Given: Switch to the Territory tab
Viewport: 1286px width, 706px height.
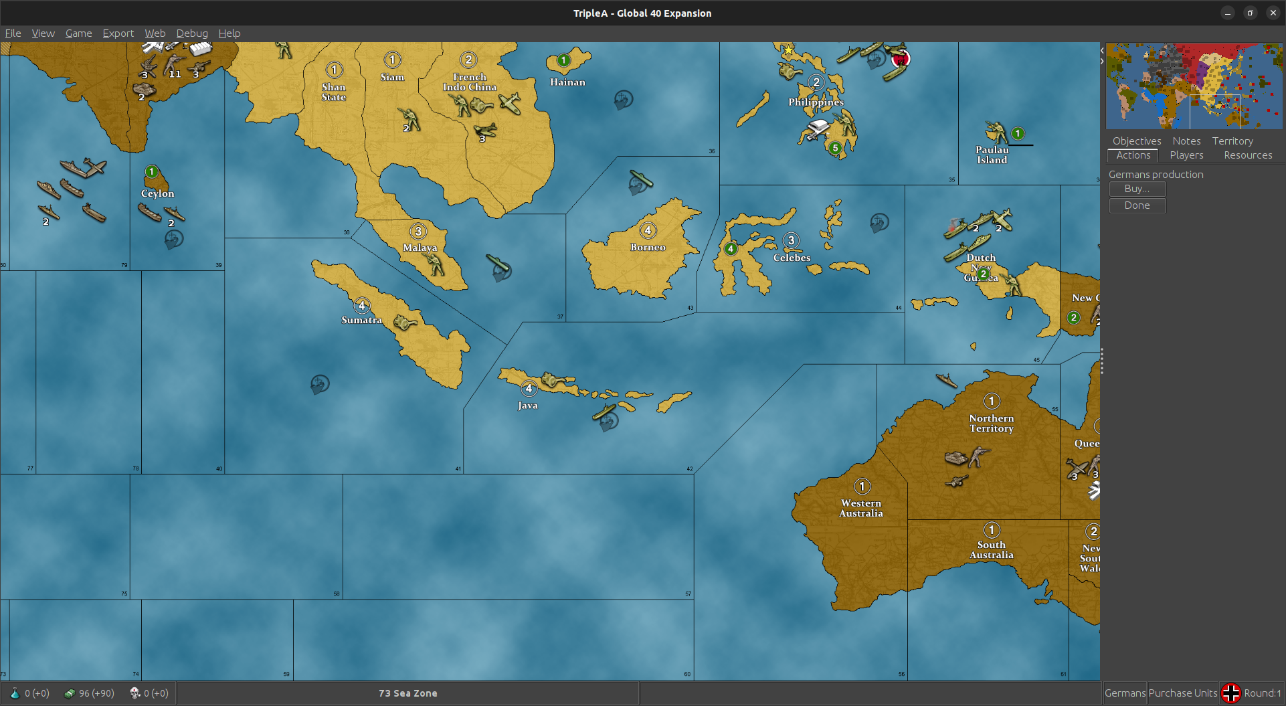Looking at the screenshot, I should [x=1232, y=141].
